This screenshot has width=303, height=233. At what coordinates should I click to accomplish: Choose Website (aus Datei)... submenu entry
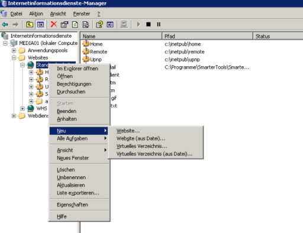click(156, 138)
